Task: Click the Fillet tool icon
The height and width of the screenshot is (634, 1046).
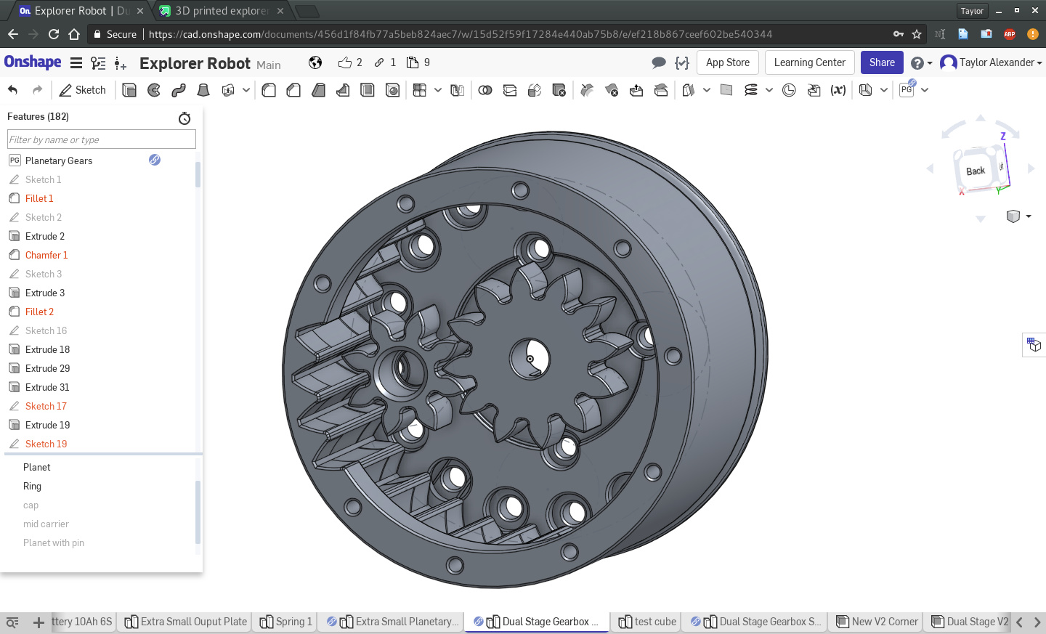Action: [269, 90]
